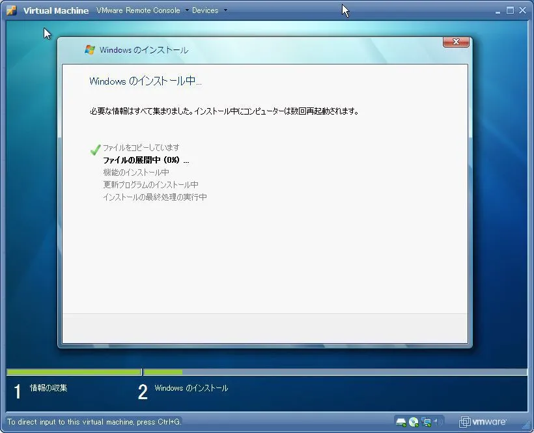Expand the dropdown arrow after VMware Remote Console

pos(187,10)
